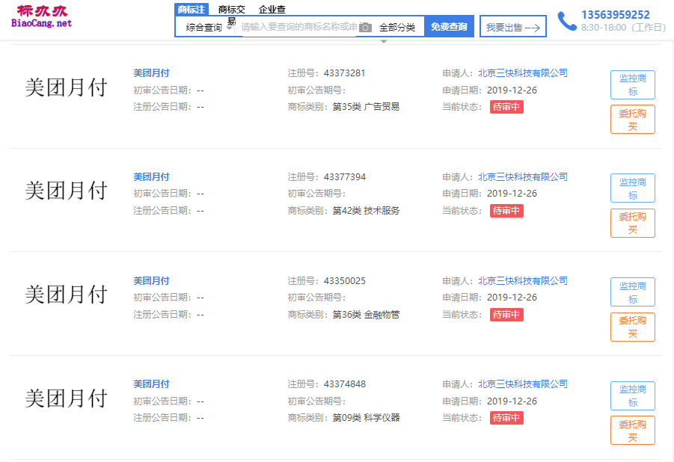The image size is (674, 462).
Task: Click the 美团月付 trademark image in 第42类 row
Action: click(x=66, y=191)
